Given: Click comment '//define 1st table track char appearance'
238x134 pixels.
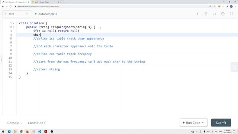Looking at the screenshot, I should coord(68,39).
